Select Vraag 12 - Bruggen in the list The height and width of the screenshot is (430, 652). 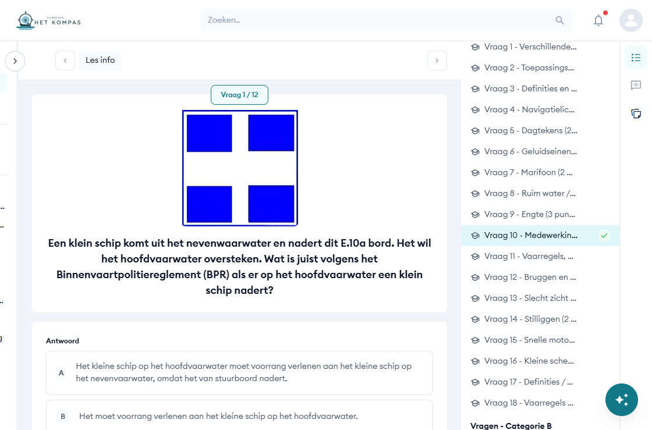pos(530,277)
